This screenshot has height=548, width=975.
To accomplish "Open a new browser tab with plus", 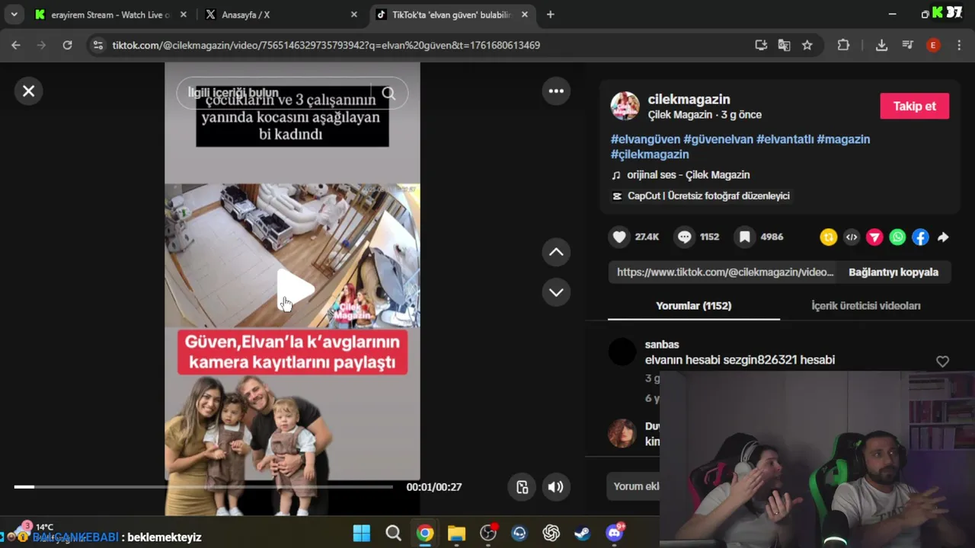I will coord(550,14).
